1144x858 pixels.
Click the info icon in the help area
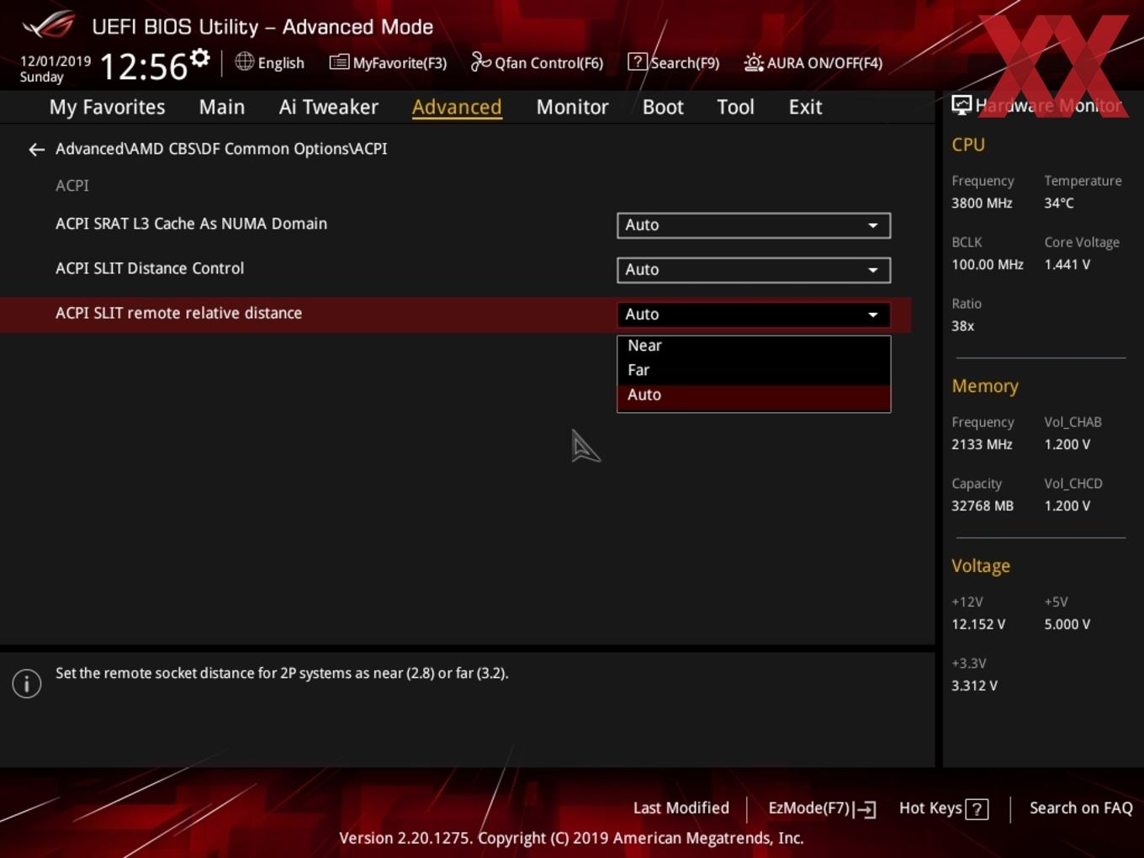27,684
